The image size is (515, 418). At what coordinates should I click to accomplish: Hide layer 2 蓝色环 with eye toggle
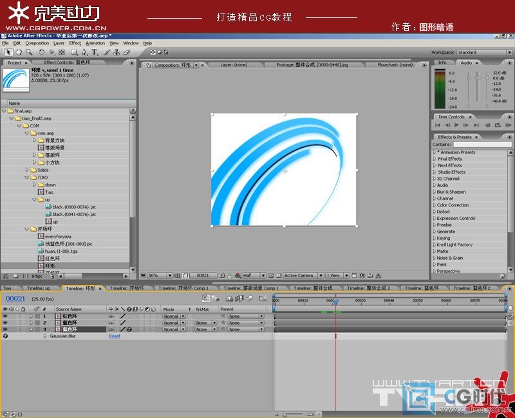[5, 323]
